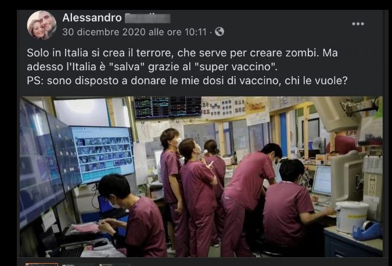Click the white bucket on the counter in the photo

[352, 217]
